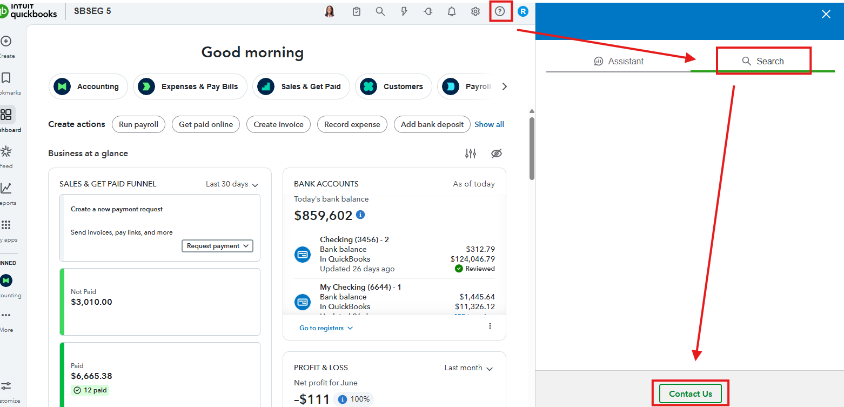Open the R user profile icon
The height and width of the screenshot is (407, 844).
coord(523,11)
